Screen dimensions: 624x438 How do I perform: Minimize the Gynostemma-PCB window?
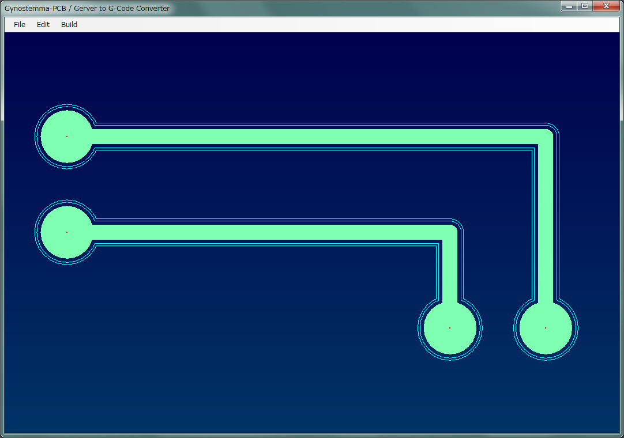point(570,6)
